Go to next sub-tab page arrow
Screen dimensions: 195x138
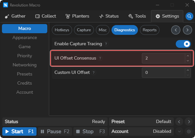[x=187, y=30]
